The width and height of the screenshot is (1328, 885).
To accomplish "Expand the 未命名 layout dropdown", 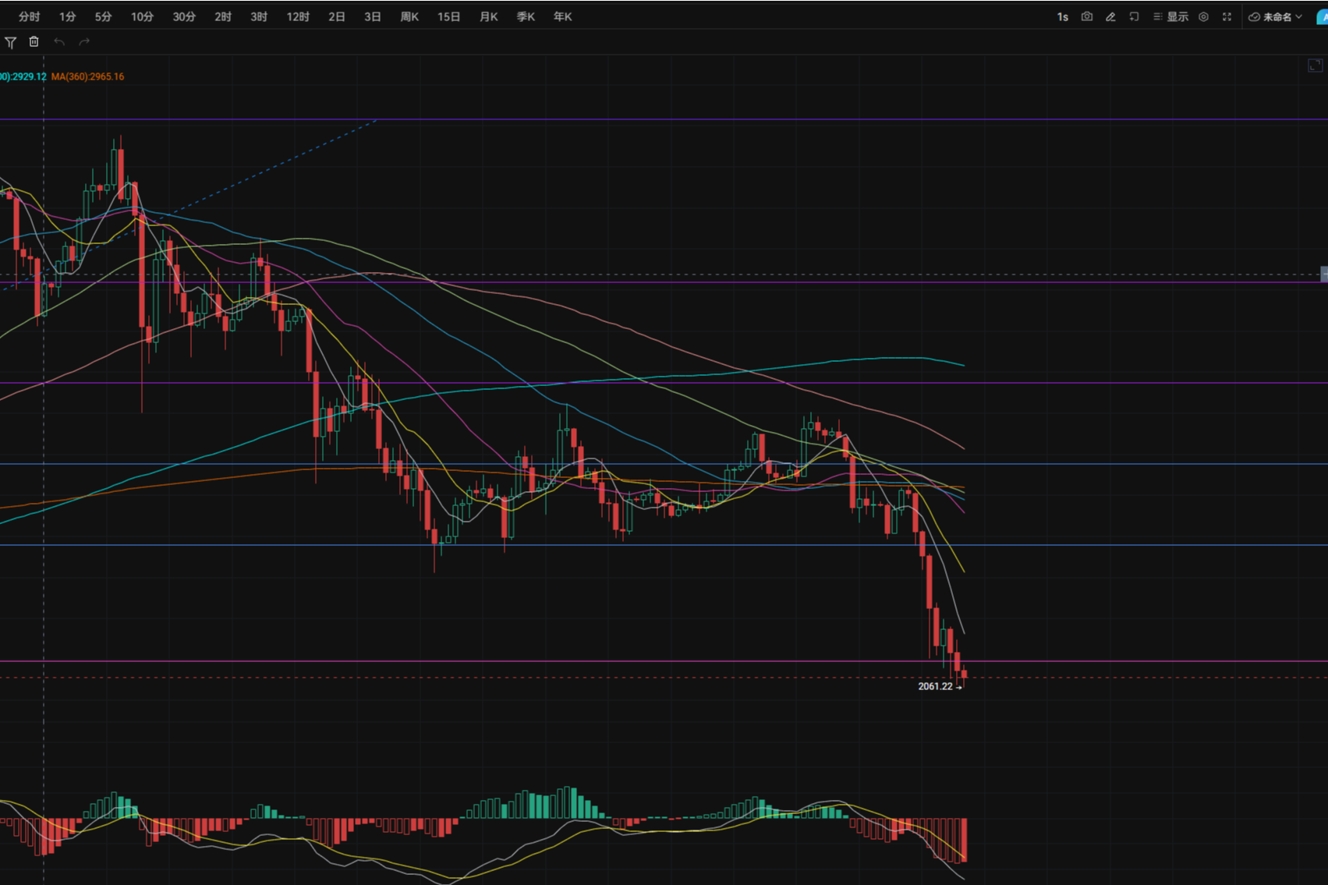I will click(x=1276, y=16).
